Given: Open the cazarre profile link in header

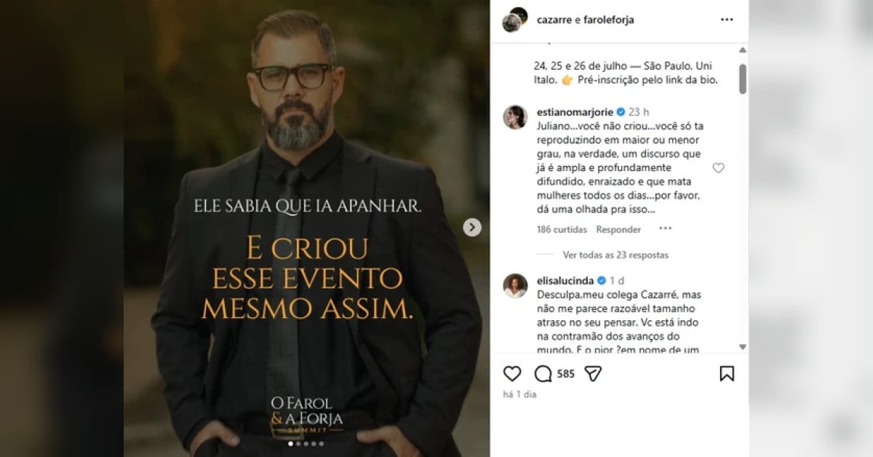Looking at the screenshot, I should (554, 20).
